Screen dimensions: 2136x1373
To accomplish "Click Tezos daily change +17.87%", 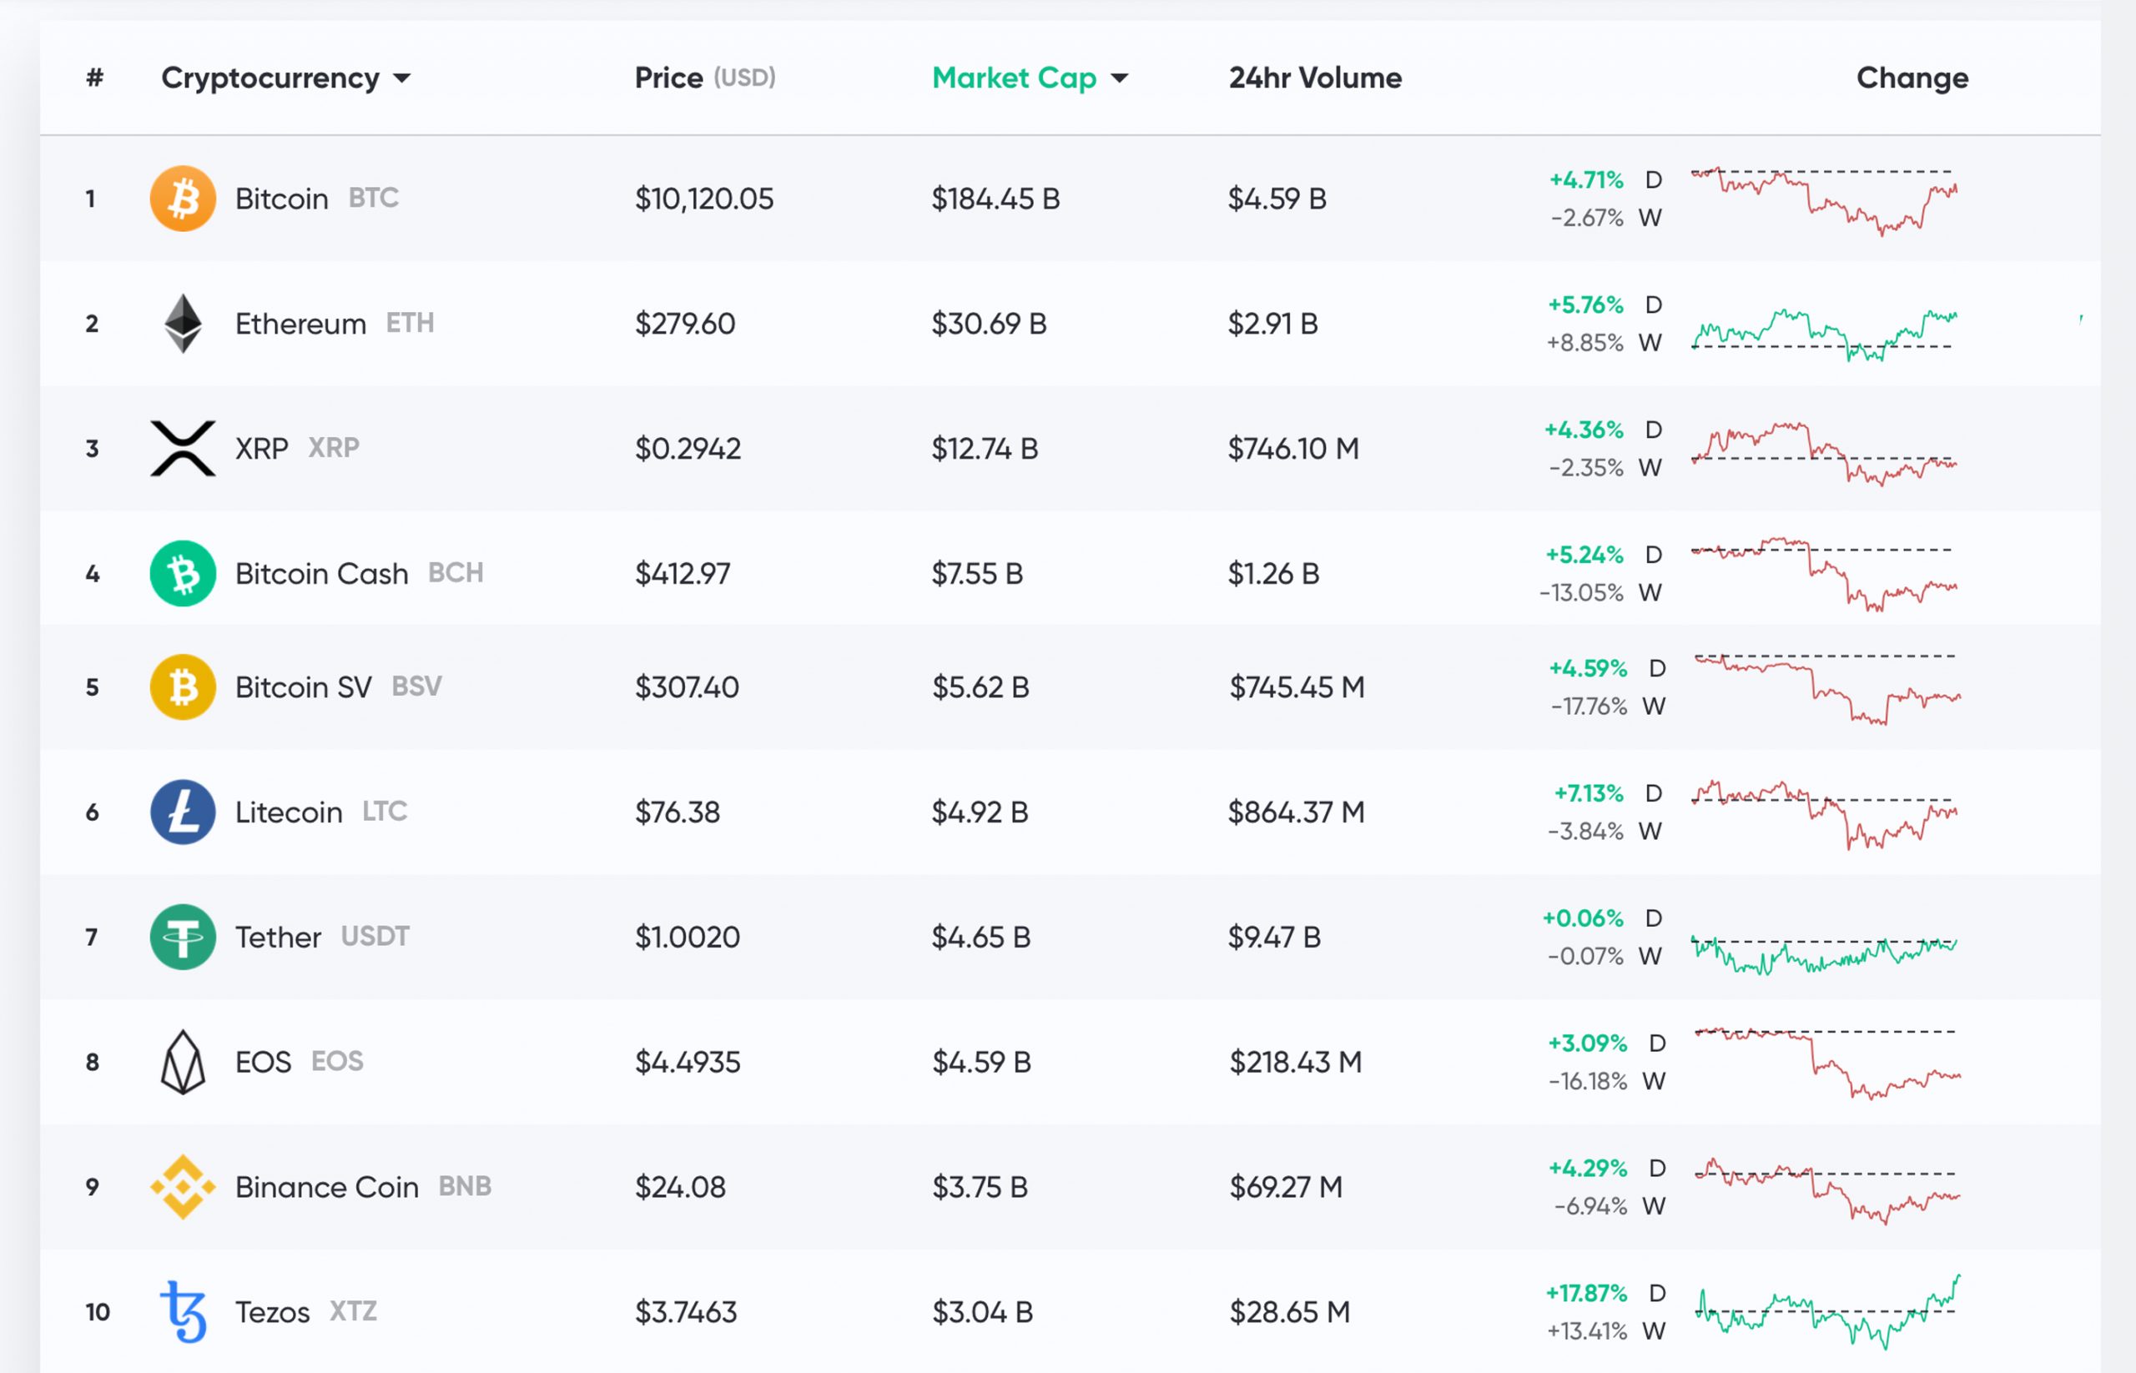I will click(x=1587, y=1293).
